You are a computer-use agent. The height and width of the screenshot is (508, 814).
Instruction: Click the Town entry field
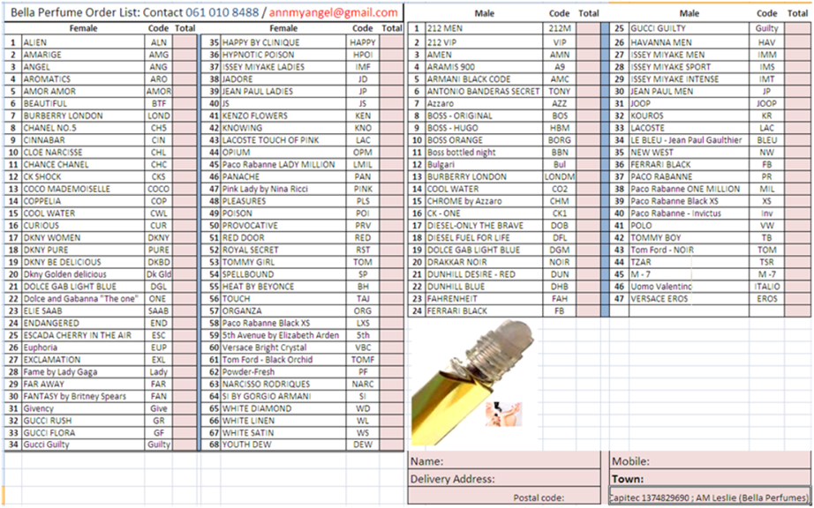click(x=711, y=479)
